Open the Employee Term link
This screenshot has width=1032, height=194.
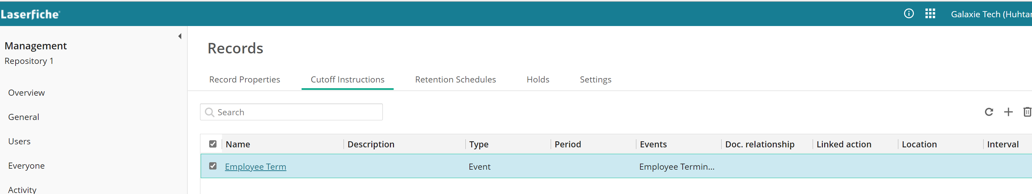tap(256, 167)
